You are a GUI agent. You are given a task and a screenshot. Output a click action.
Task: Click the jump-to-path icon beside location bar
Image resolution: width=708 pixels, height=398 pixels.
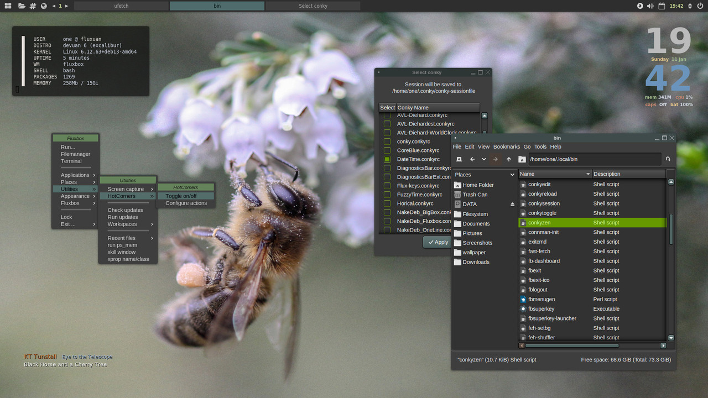tap(668, 159)
